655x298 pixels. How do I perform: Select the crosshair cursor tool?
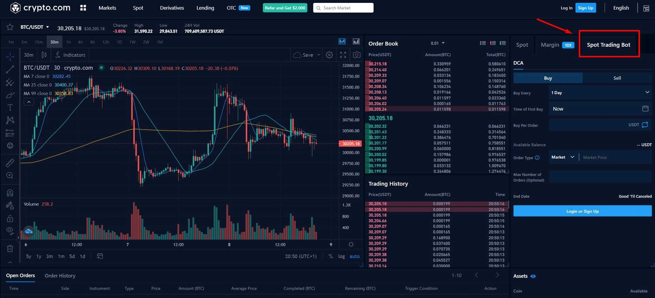click(x=10, y=57)
